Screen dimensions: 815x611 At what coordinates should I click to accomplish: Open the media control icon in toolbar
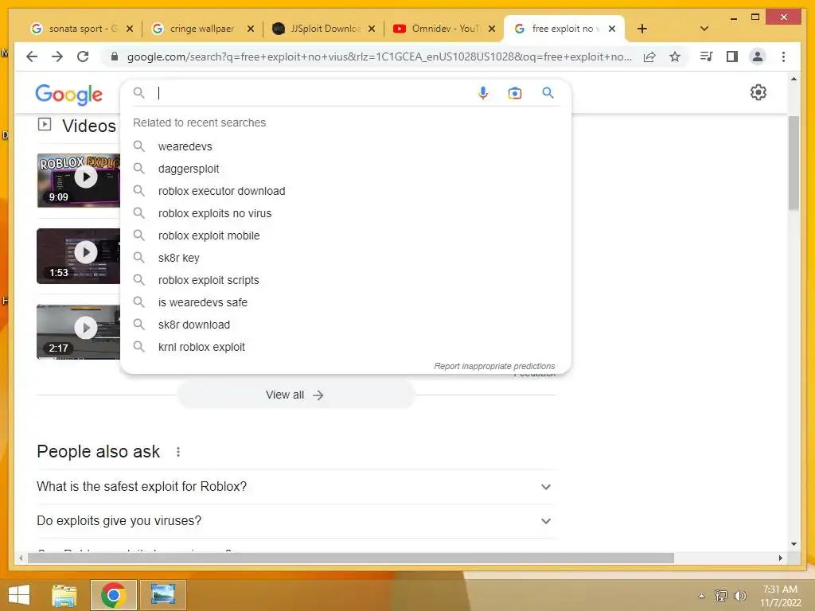(x=707, y=56)
